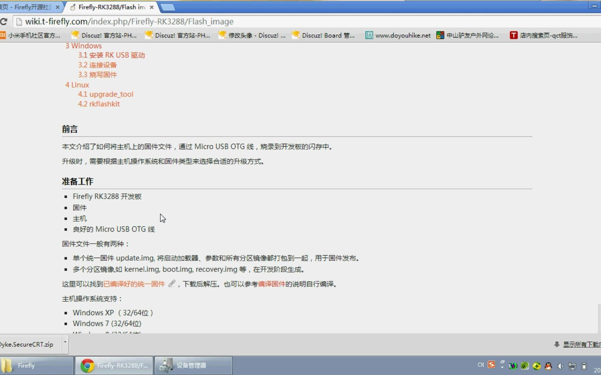Viewport: 601px width, 375px height.
Task: Click the colorful monitor tray icon
Action: [513, 366]
